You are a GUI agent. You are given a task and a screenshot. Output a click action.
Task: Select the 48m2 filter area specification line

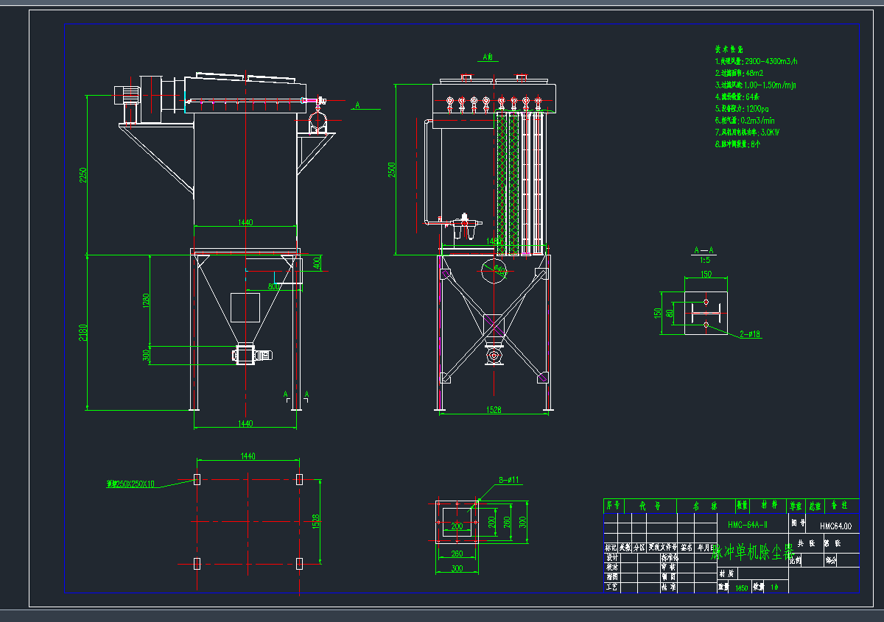point(739,73)
